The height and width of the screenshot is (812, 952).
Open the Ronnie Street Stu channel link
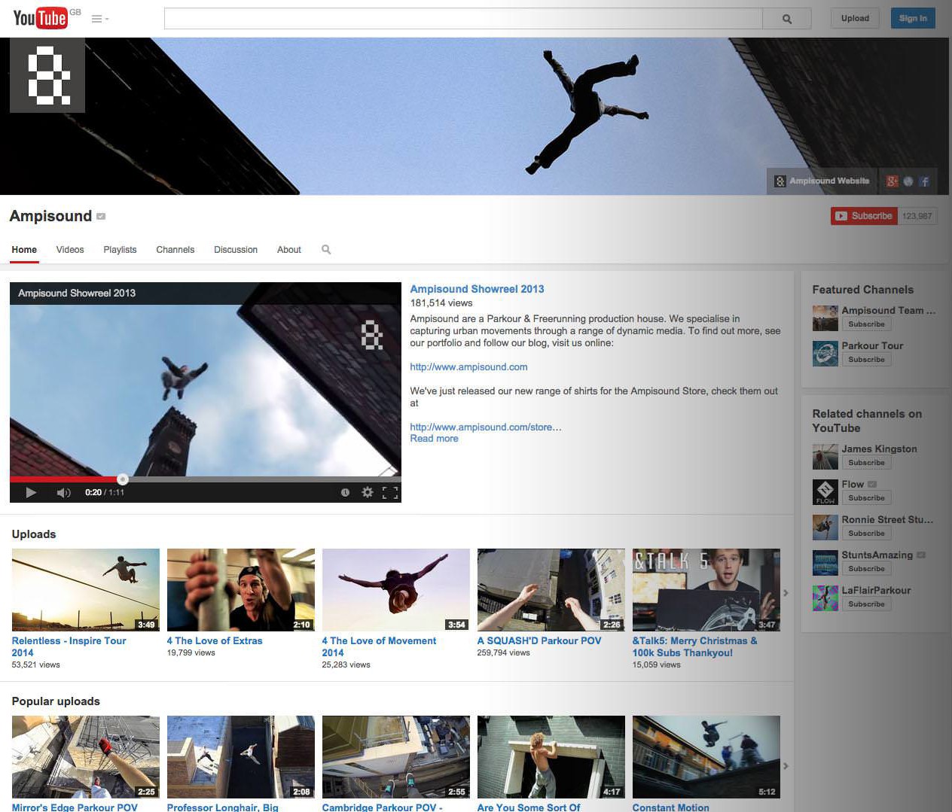[887, 519]
